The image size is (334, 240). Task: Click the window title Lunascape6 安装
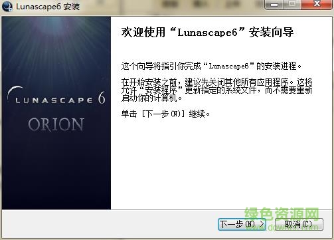coord(48,7)
